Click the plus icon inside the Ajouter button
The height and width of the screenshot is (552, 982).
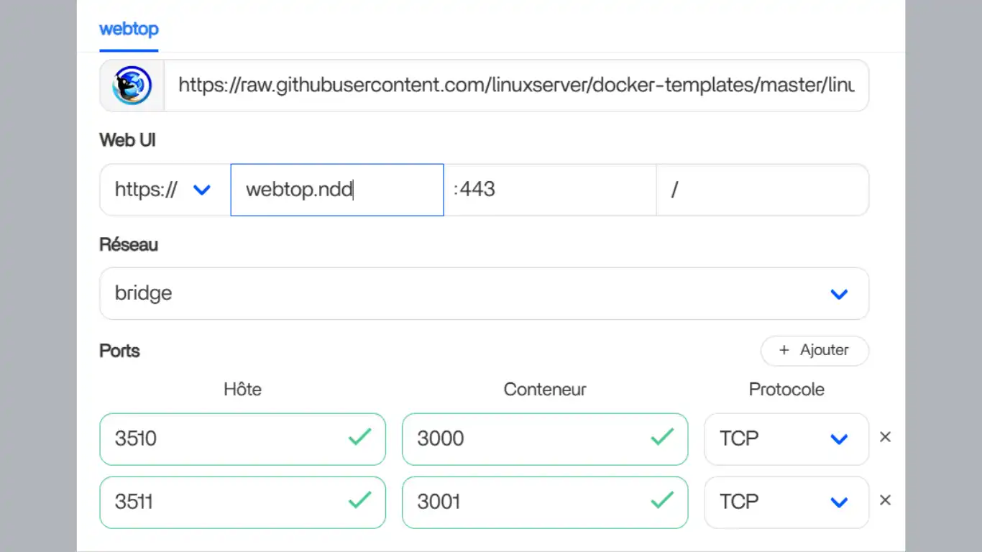[x=783, y=351]
